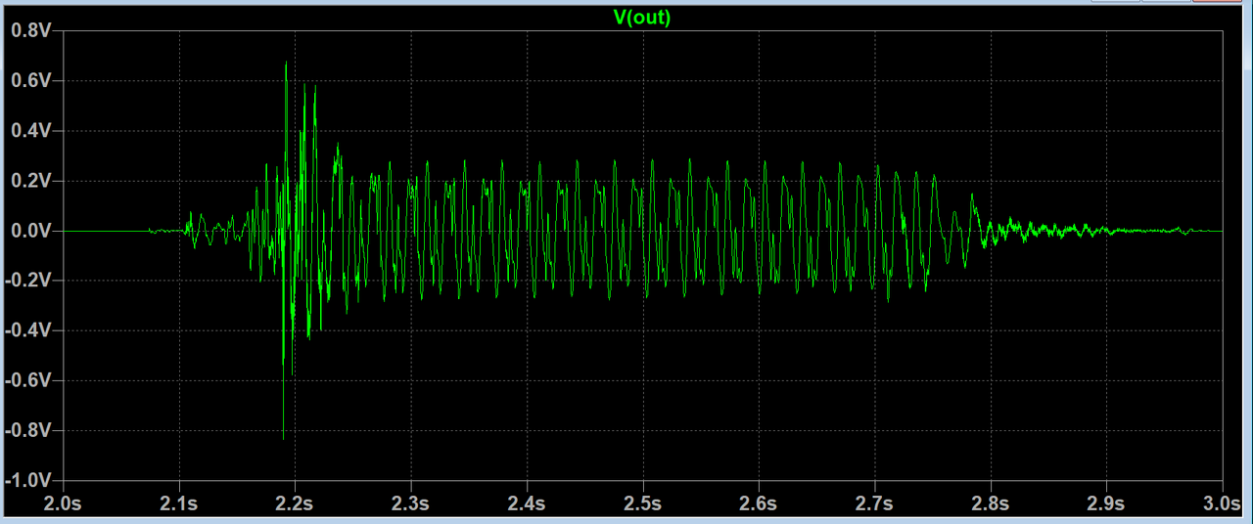Click the 2.7s horizontal axis label
Screen dimensions: 1253x524
pyautogui.click(x=874, y=503)
